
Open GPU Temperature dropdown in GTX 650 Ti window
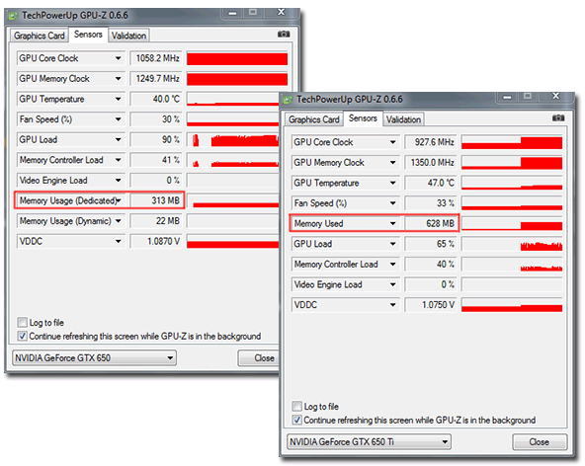(393, 183)
